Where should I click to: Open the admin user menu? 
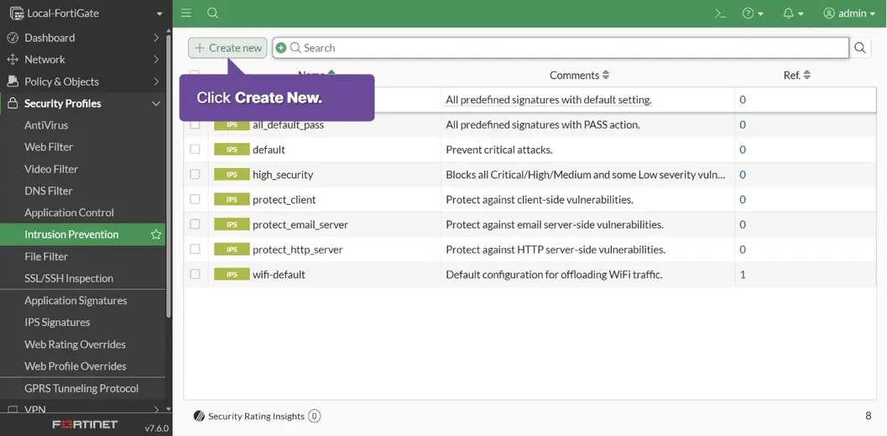pos(849,13)
